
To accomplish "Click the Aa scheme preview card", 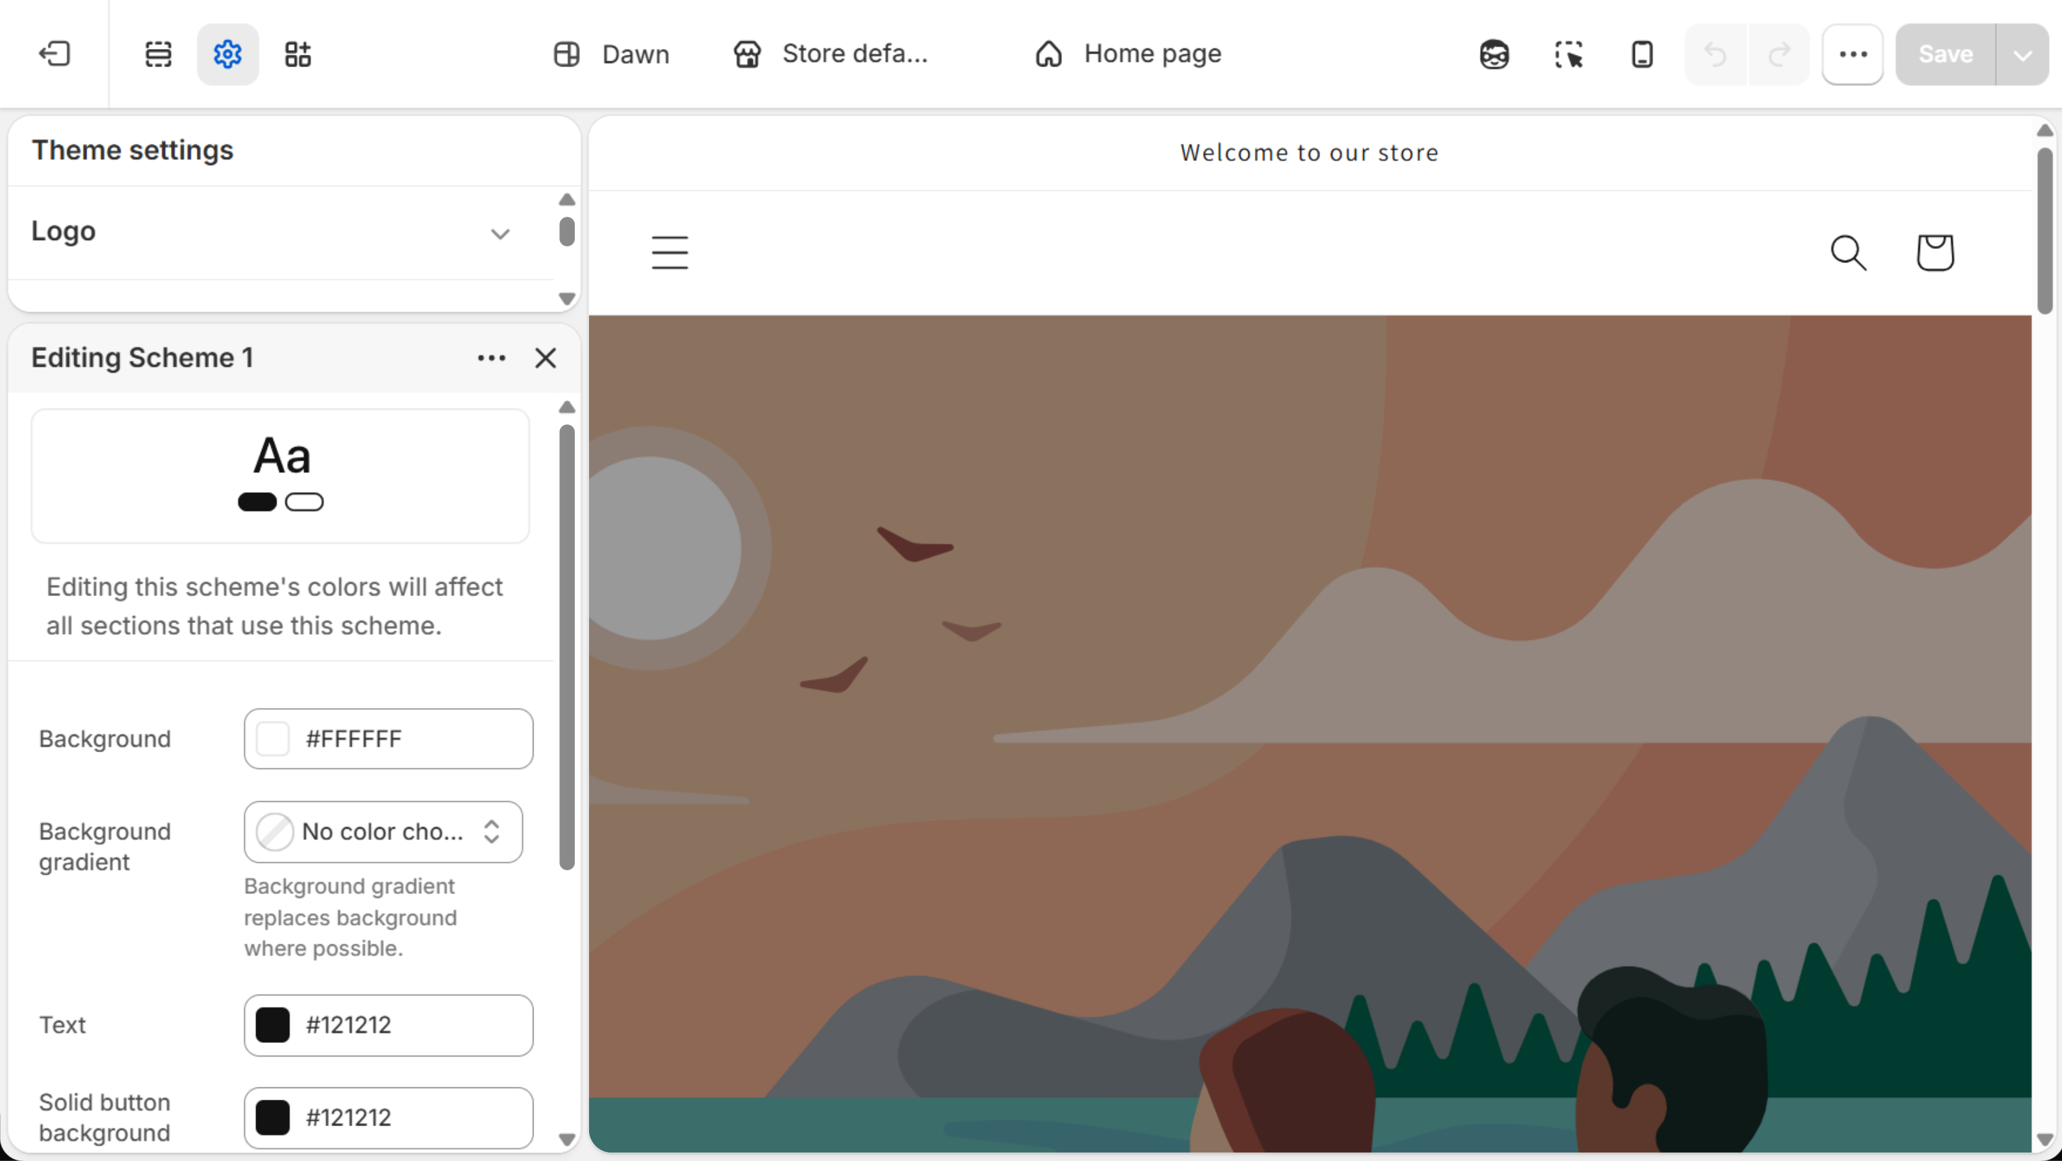I will (280, 476).
